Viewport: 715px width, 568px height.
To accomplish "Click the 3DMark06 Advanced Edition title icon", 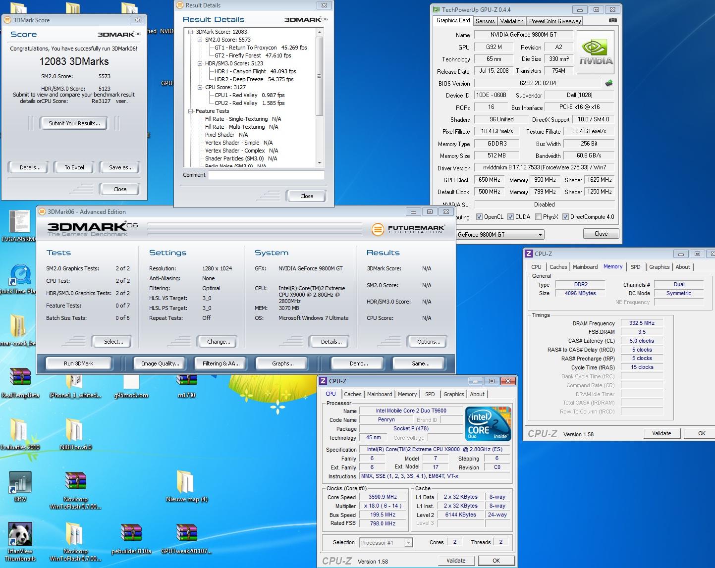I will [42, 211].
